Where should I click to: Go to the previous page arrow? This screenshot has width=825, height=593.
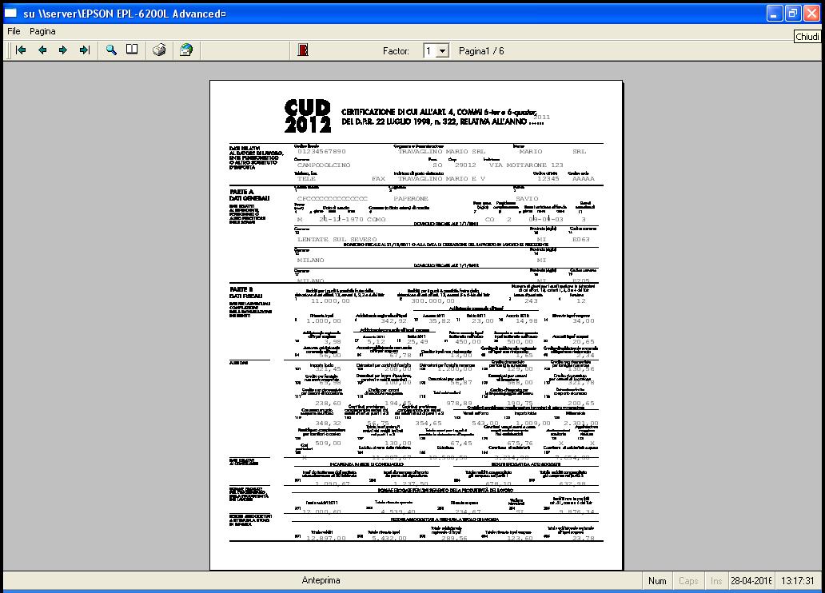[42, 50]
